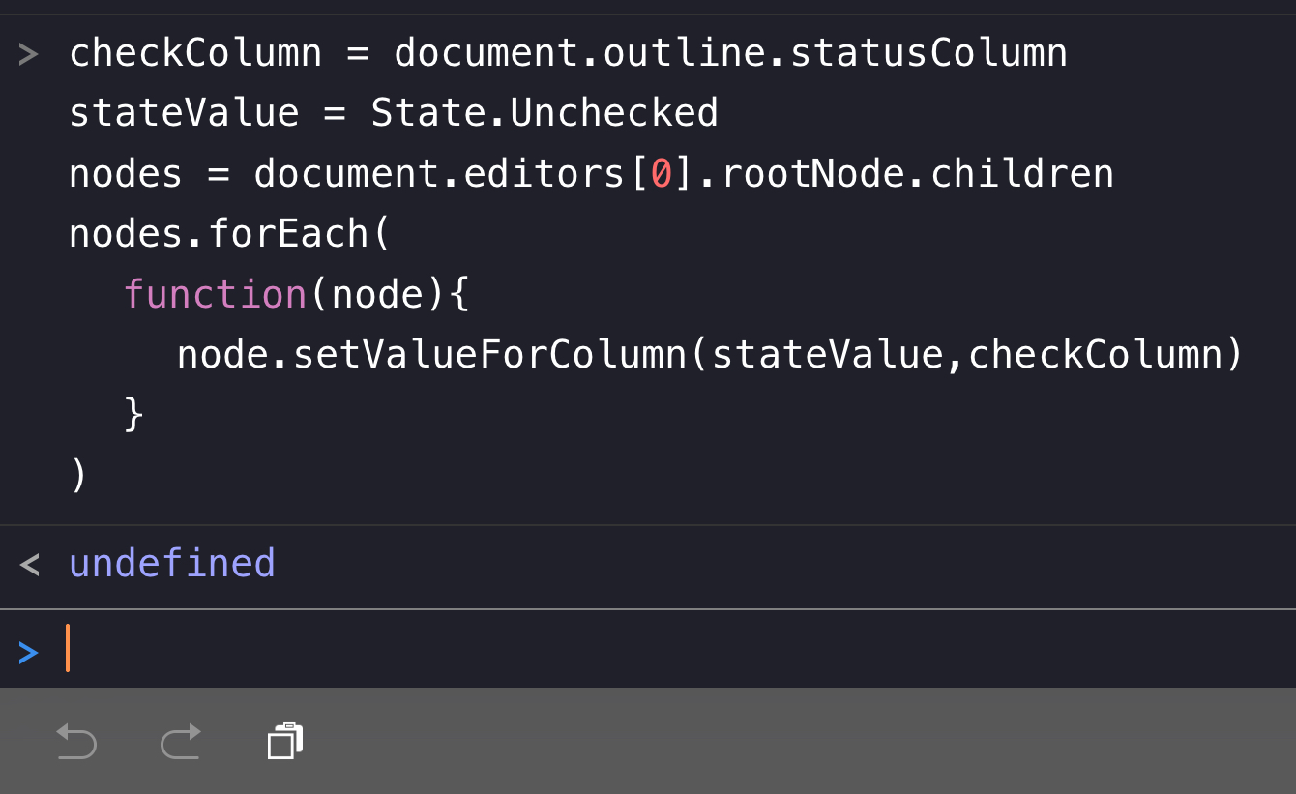The height and width of the screenshot is (794, 1296).
Task: Click the blue console prompt chevron
Action: 28,652
